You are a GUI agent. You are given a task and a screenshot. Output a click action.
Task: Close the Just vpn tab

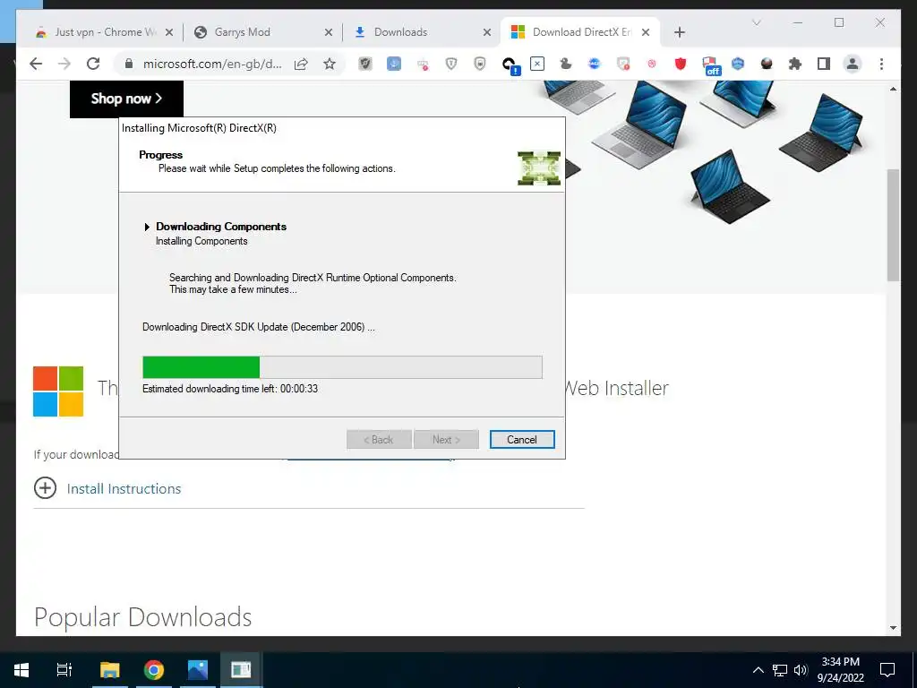pos(169,32)
